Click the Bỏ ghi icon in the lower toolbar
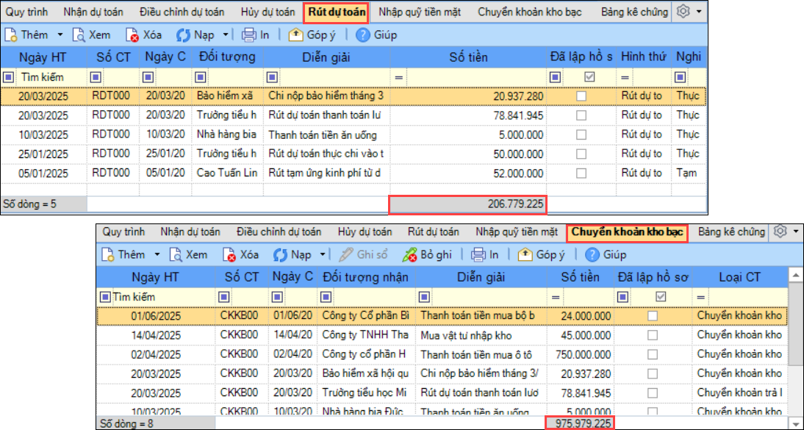The height and width of the screenshot is (430, 804). click(x=409, y=254)
